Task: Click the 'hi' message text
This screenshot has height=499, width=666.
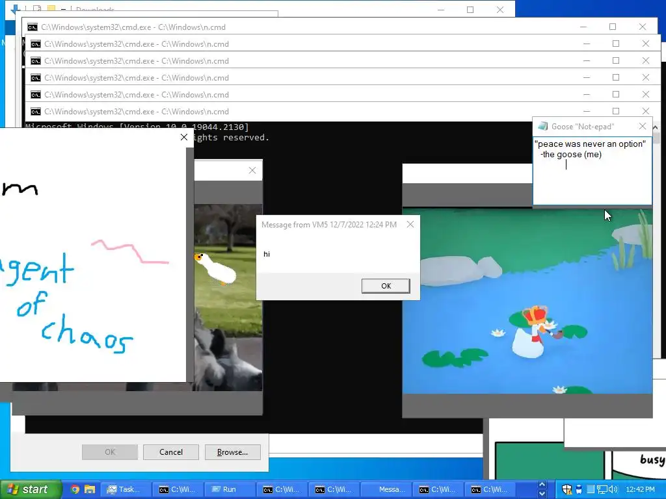Action: tap(267, 254)
